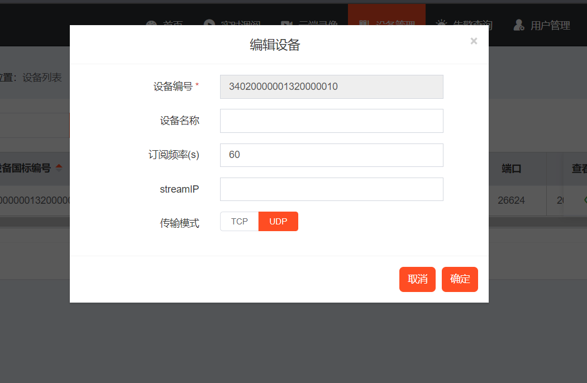Click the 设备编号 input field
Screen dimensions: 587x383
click(x=331, y=87)
